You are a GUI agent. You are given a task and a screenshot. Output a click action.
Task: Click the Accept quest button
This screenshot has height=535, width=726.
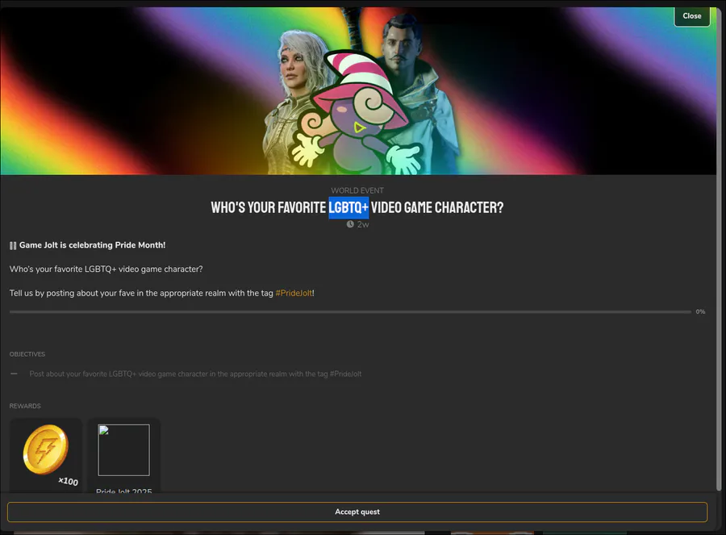click(x=357, y=512)
